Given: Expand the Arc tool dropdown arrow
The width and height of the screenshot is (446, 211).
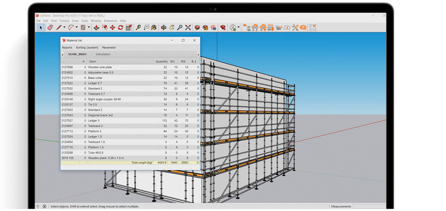Looking at the screenshot, I should (77, 27).
